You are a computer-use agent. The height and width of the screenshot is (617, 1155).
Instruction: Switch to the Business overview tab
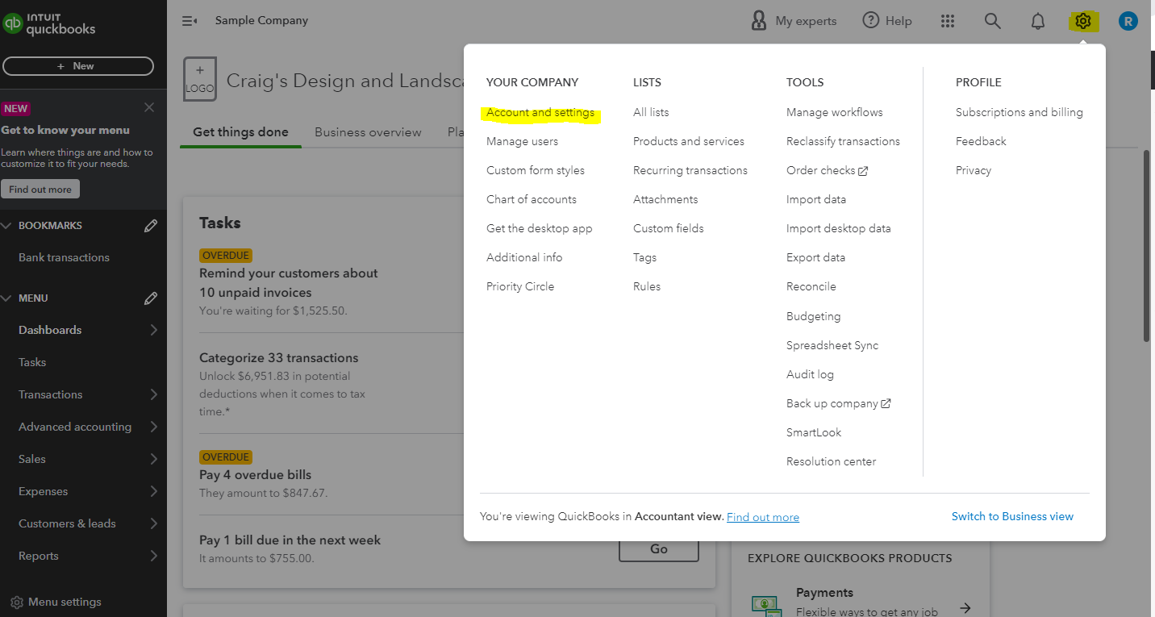pos(368,132)
